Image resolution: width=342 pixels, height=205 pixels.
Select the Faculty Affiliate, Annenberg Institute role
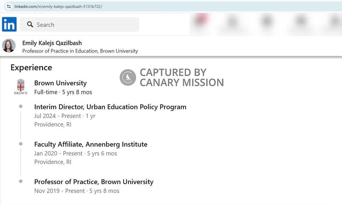[x=91, y=144]
